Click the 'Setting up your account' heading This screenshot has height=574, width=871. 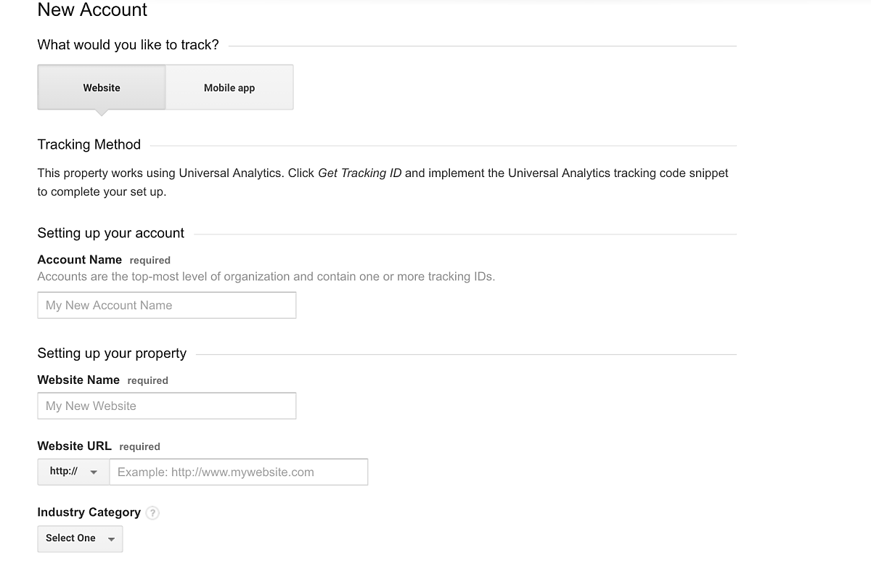[110, 233]
